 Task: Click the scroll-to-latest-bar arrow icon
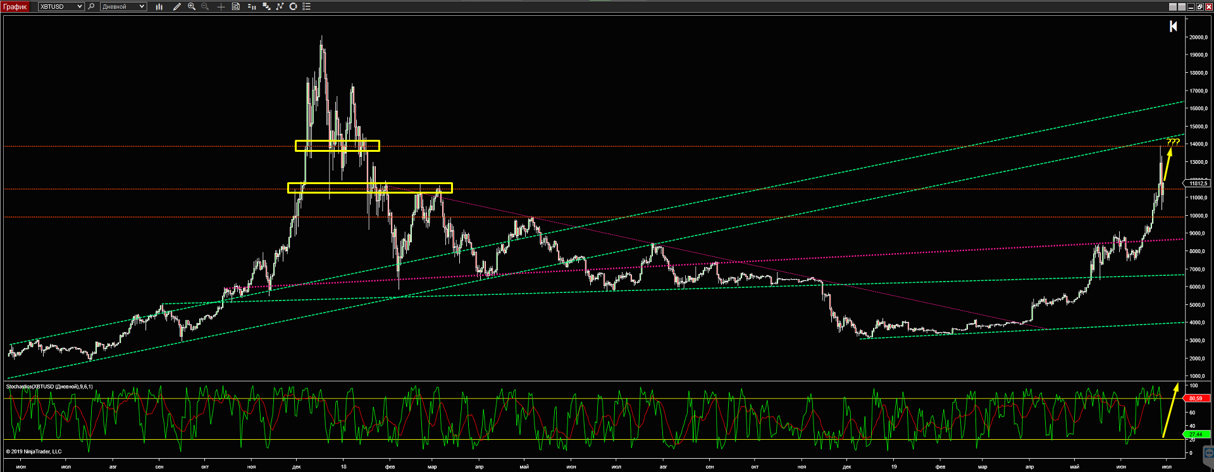coord(1174,26)
